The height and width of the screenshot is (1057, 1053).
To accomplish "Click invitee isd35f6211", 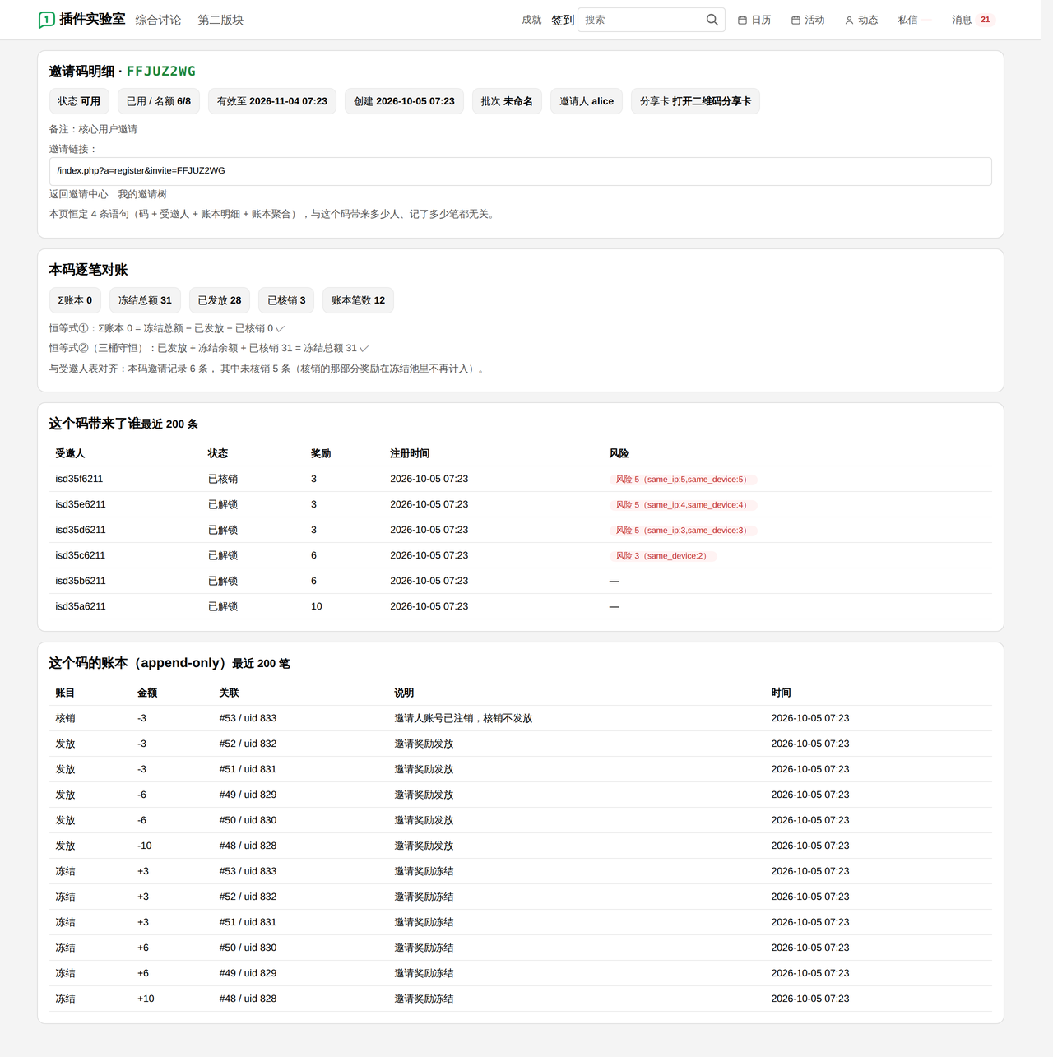I will point(79,479).
